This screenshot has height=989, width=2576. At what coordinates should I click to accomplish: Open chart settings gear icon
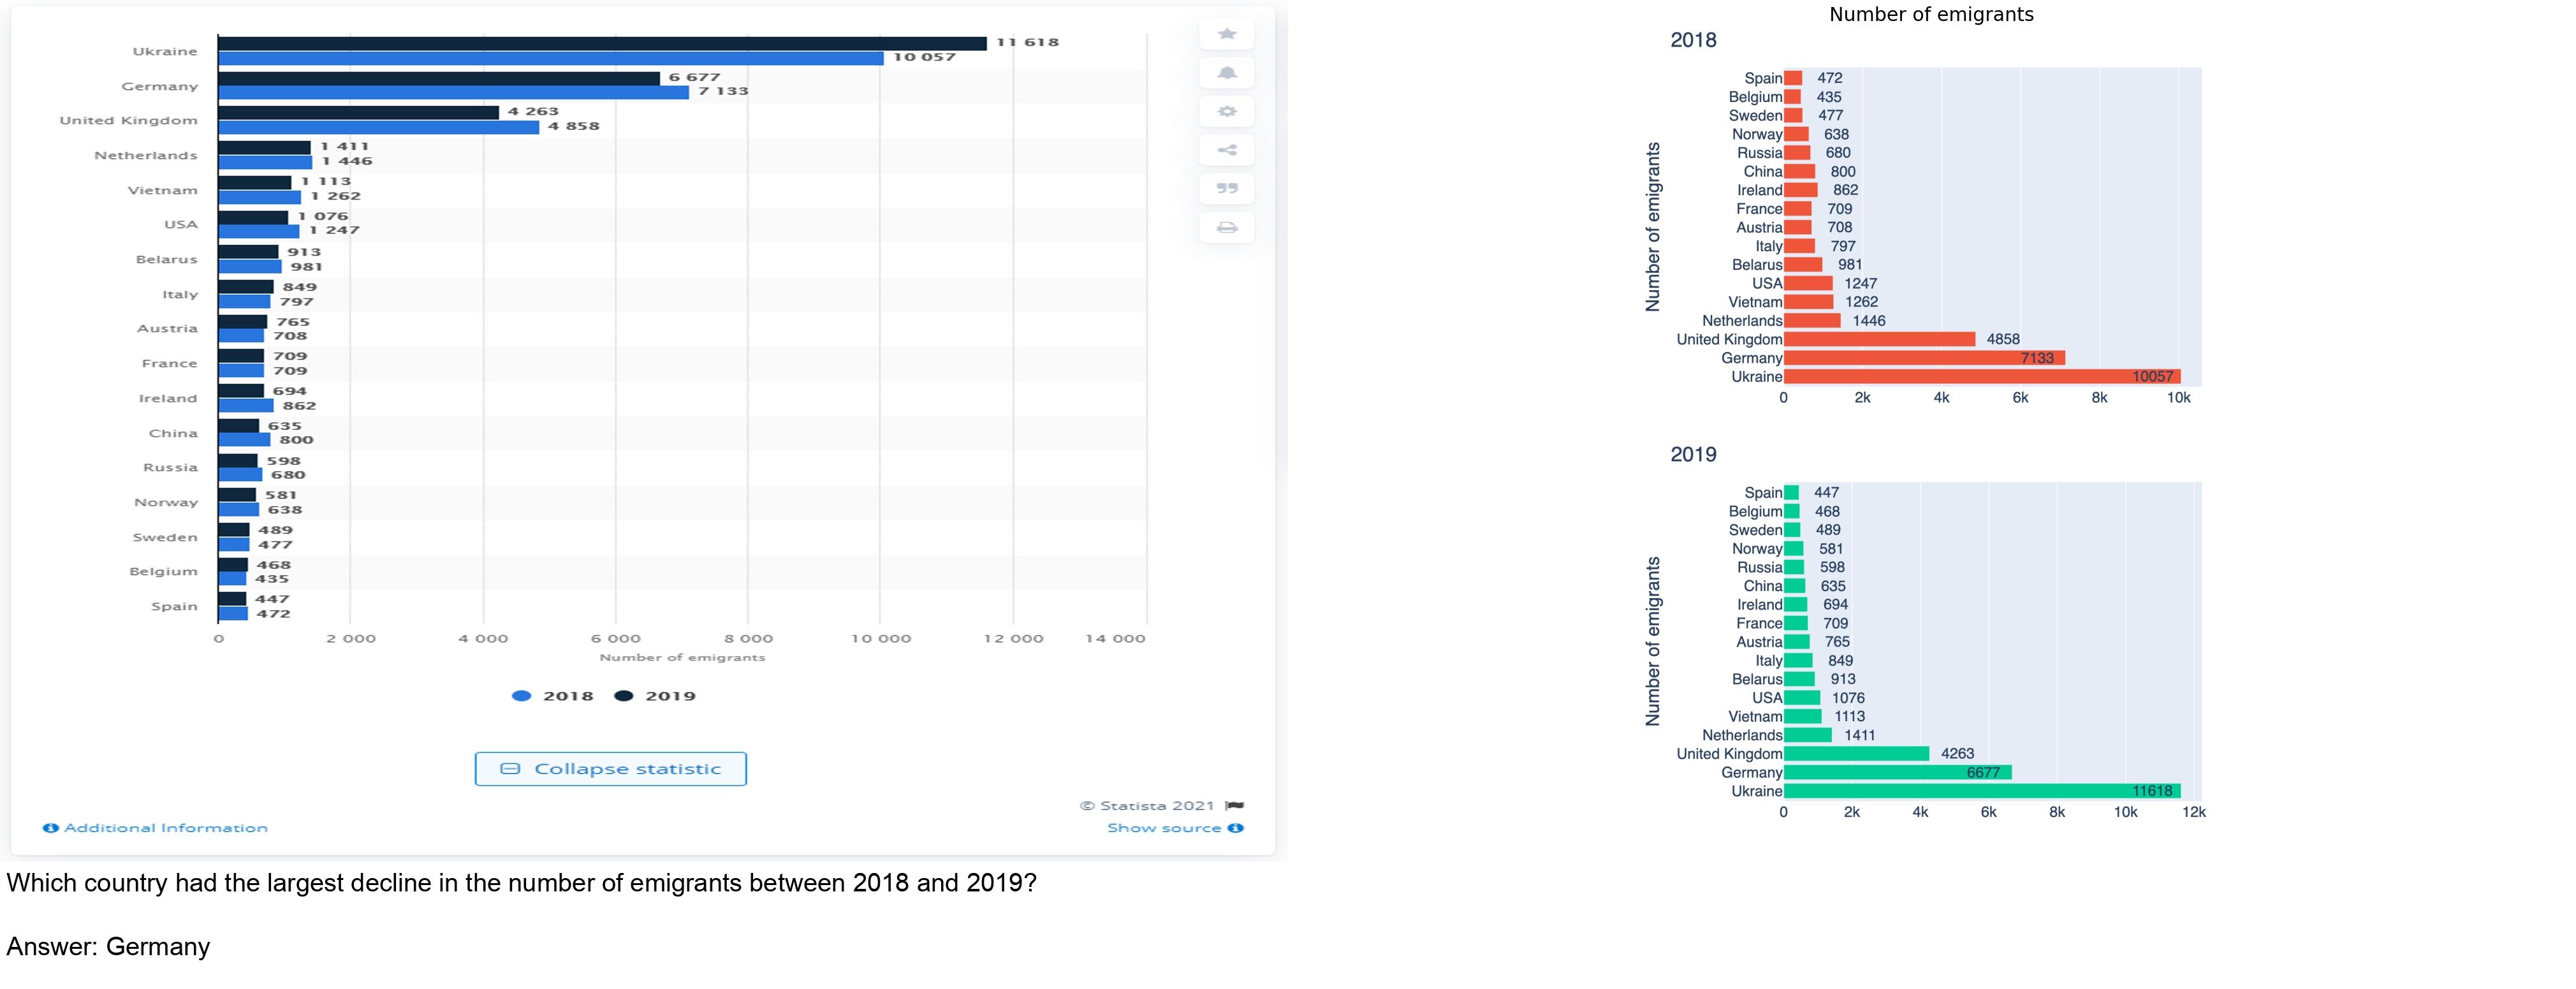pyautogui.click(x=1227, y=111)
